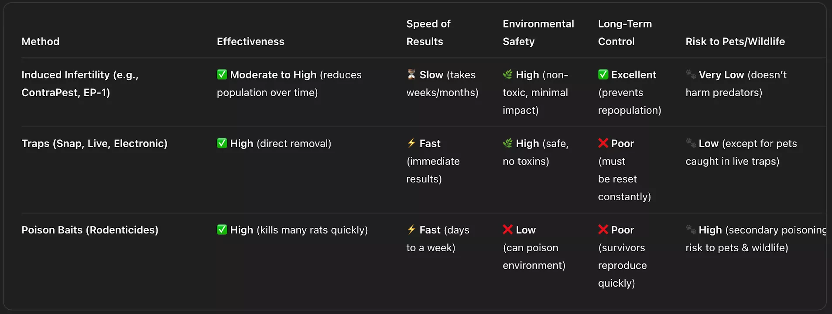Click the red X next to Poor must be reset
The image size is (832, 314).
pos(603,143)
